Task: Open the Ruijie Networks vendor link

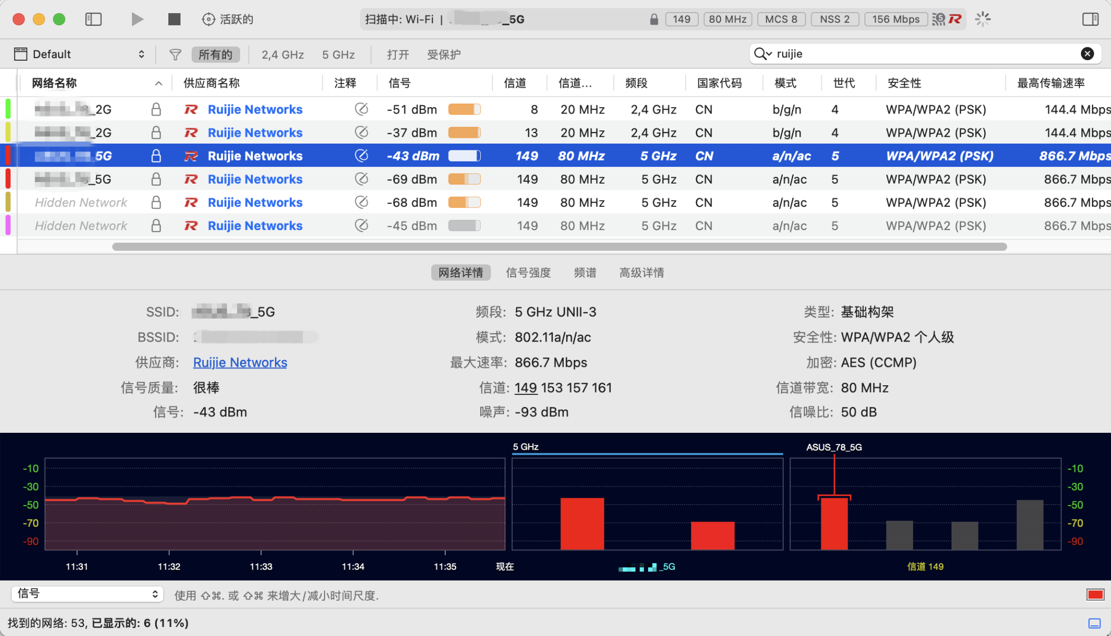Action: [240, 363]
